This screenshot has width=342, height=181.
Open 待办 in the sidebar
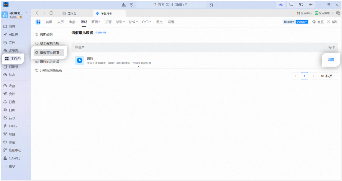click(10, 118)
